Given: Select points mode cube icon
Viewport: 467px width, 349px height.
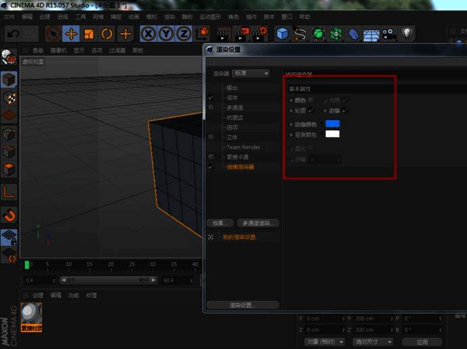Looking at the screenshot, I should (x=9, y=134).
